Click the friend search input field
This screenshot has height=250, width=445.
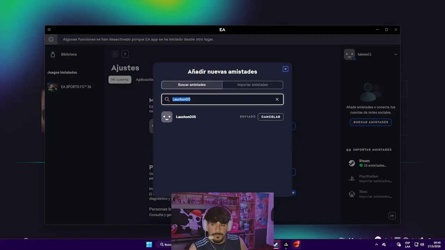pyautogui.click(x=222, y=99)
